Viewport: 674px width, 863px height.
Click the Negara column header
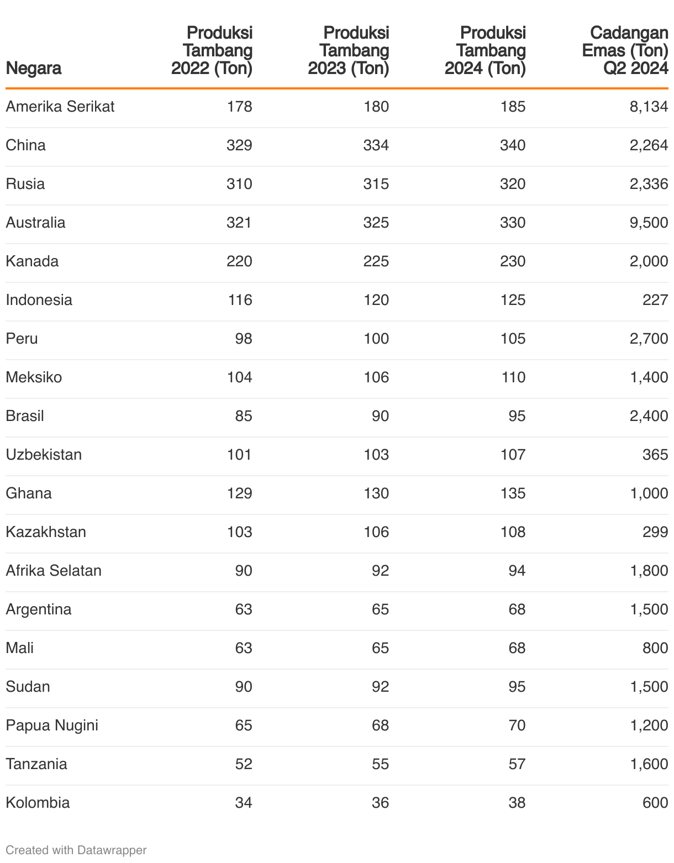pyautogui.click(x=33, y=69)
